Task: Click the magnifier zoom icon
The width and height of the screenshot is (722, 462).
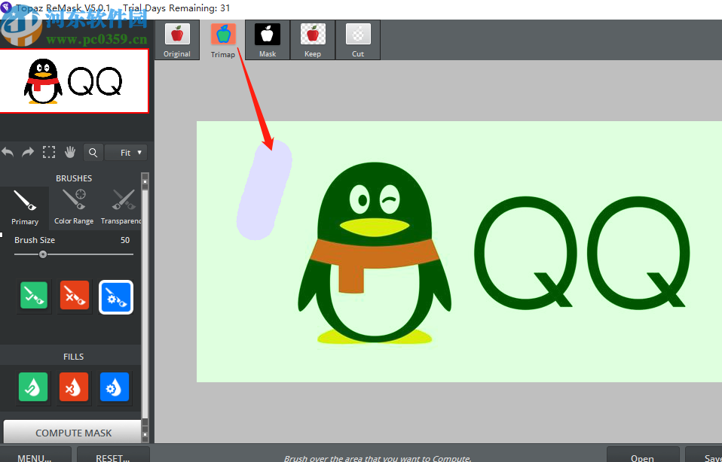Action: (x=93, y=153)
